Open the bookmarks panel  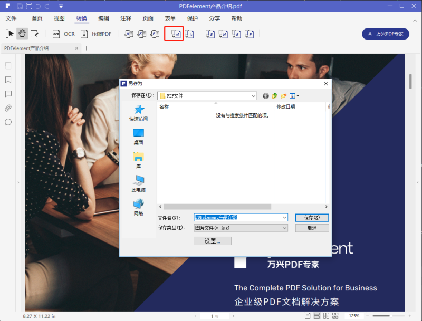coord(7,80)
